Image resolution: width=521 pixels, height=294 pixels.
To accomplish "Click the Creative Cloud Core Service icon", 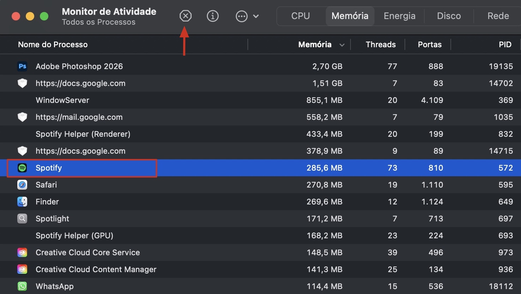I will (x=22, y=252).
